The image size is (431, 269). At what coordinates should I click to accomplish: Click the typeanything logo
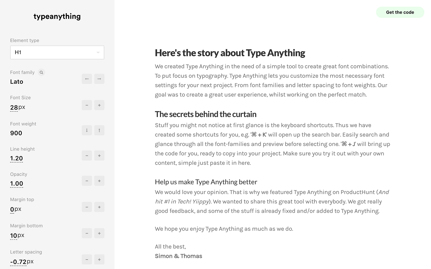[57, 16]
